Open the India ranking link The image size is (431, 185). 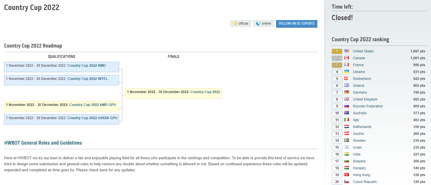click(357, 154)
